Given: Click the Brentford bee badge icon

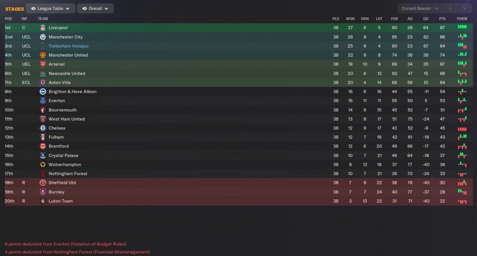Looking at the screenshot, I should click(43, 146).
